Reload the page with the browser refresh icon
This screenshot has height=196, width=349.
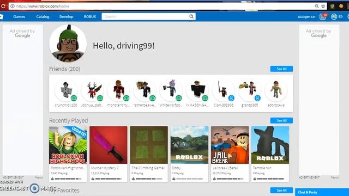[x=3, y=6]
